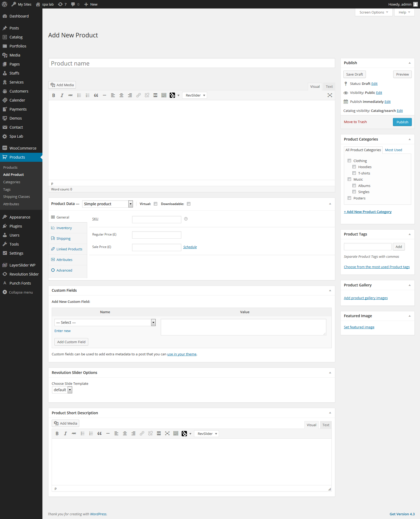420x519 pixels.
Task: Click Set featured image link
Action: tap(359, 327)
